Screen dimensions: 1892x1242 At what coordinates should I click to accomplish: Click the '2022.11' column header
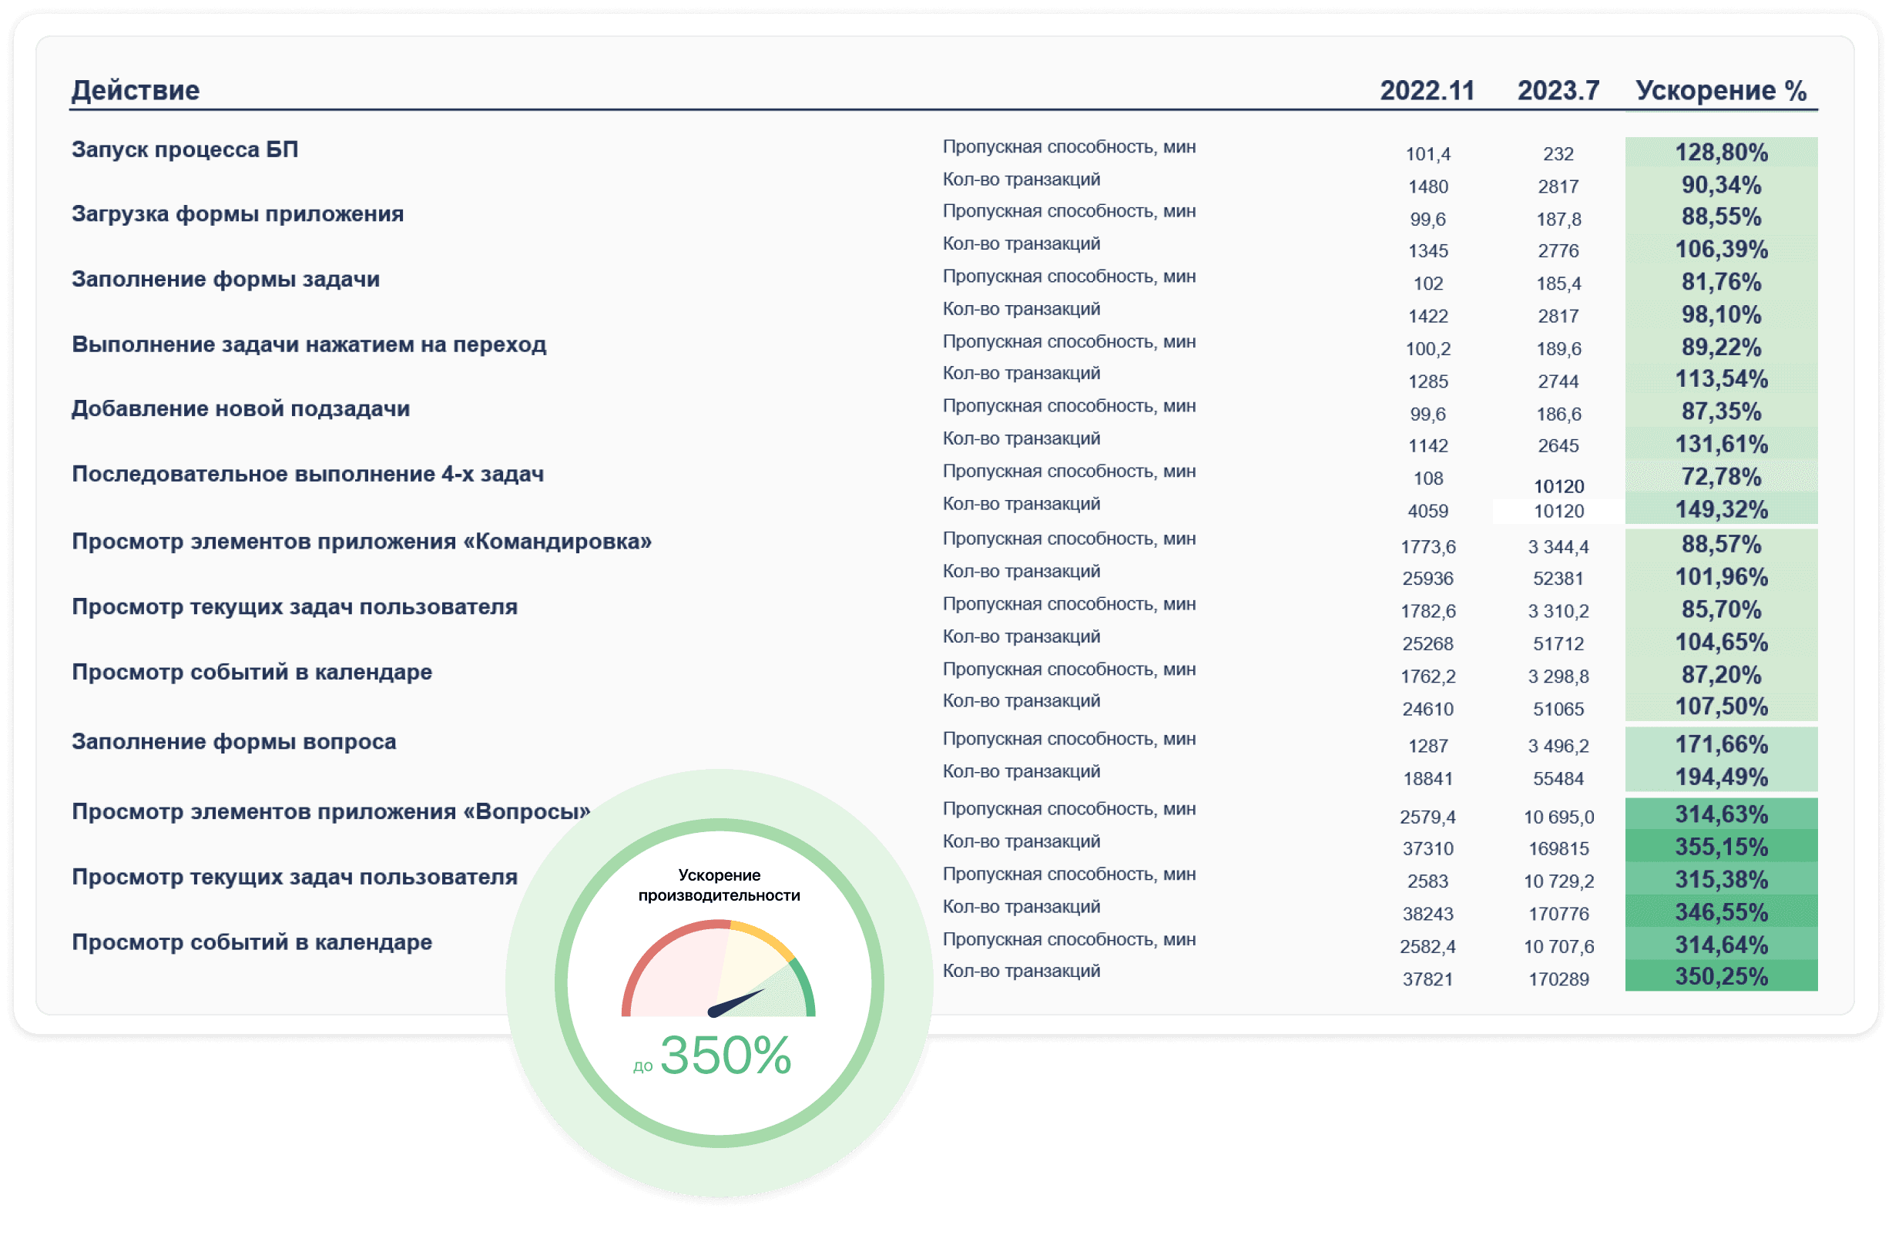click(x=1427, y=91)
